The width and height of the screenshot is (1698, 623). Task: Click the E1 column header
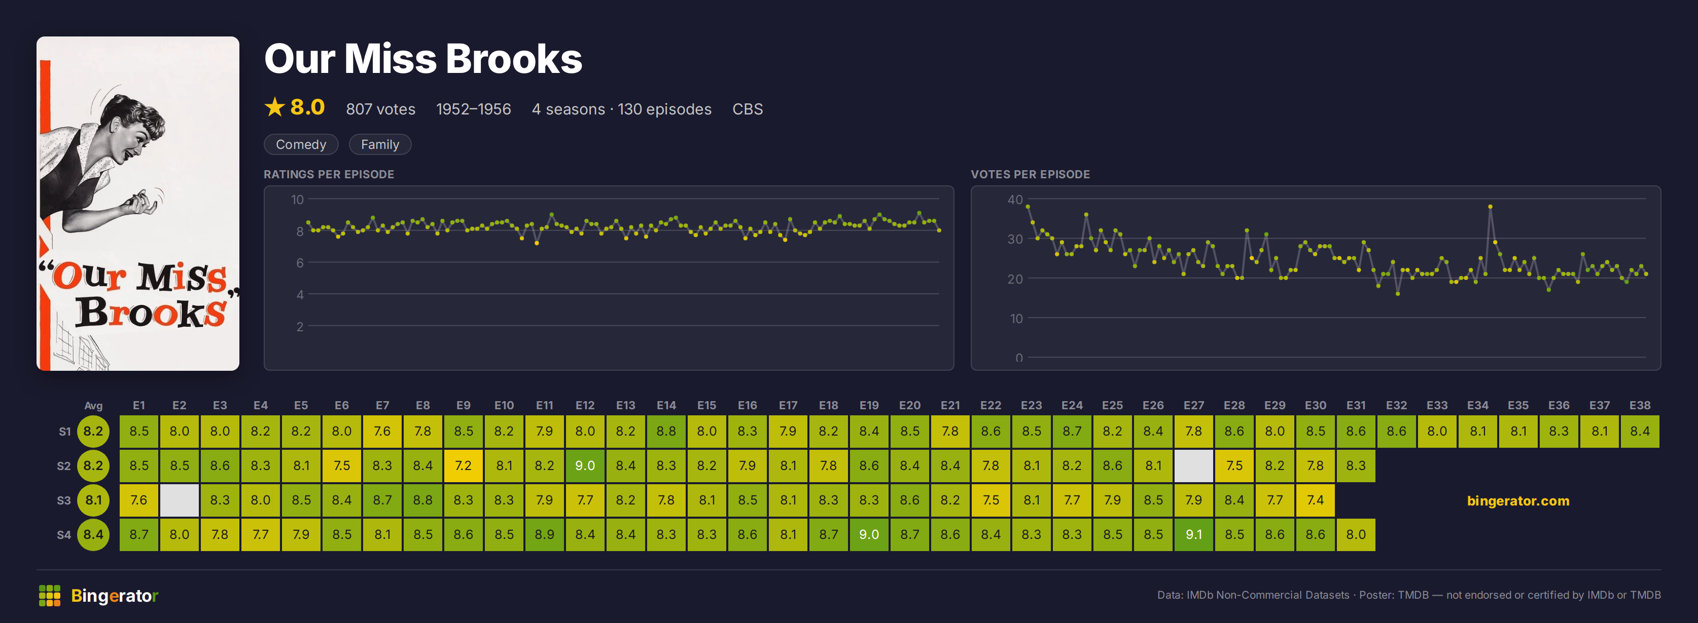click(139, 406)
